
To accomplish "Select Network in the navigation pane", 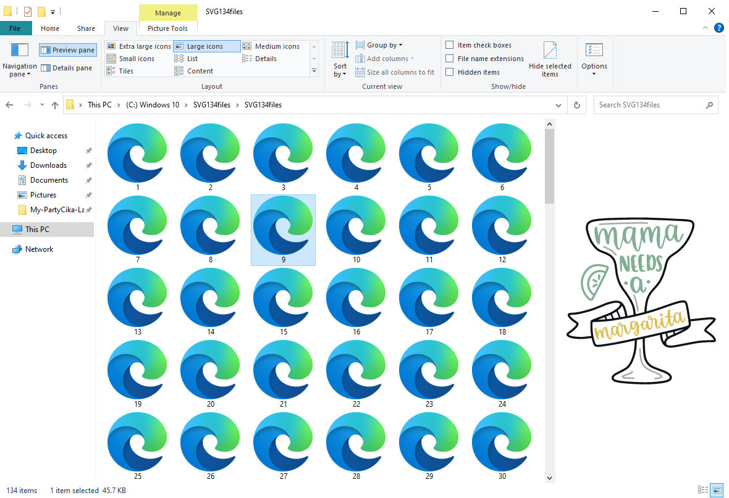I will [x=33, y=249].
